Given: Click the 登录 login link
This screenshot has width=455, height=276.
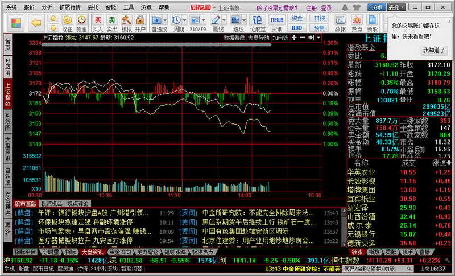Looking at the screenshot, I should (x=326, y=8).
